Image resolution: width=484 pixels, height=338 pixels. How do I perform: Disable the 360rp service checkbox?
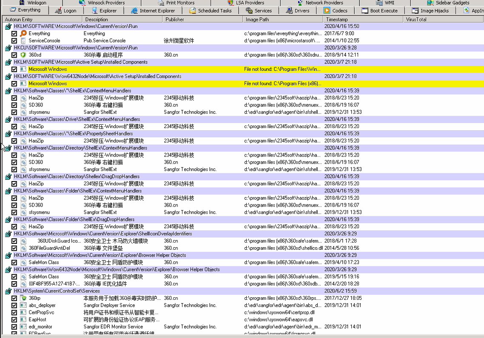pos(14,298)
